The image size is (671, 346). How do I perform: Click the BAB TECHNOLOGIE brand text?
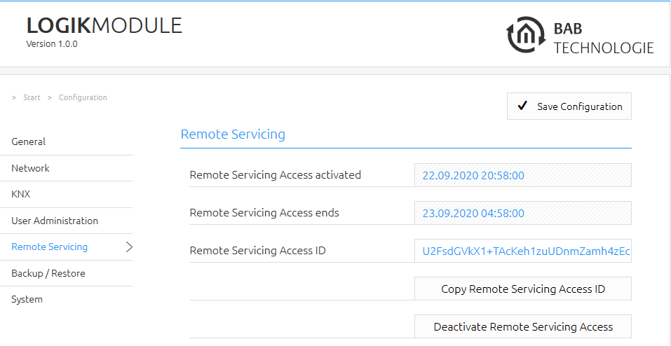(x=604, y=38)
